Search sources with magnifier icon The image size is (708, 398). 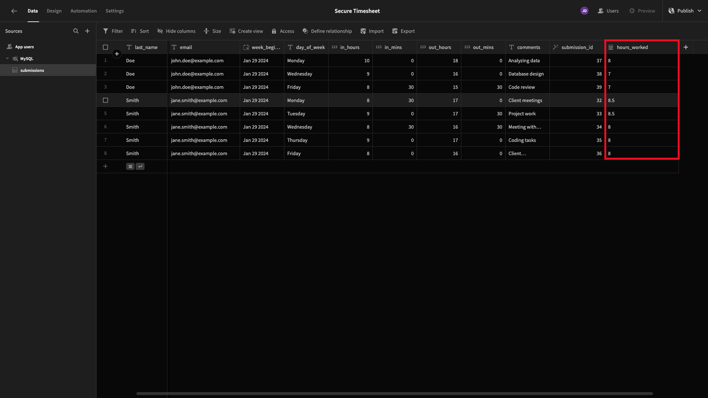click(76, 31)
